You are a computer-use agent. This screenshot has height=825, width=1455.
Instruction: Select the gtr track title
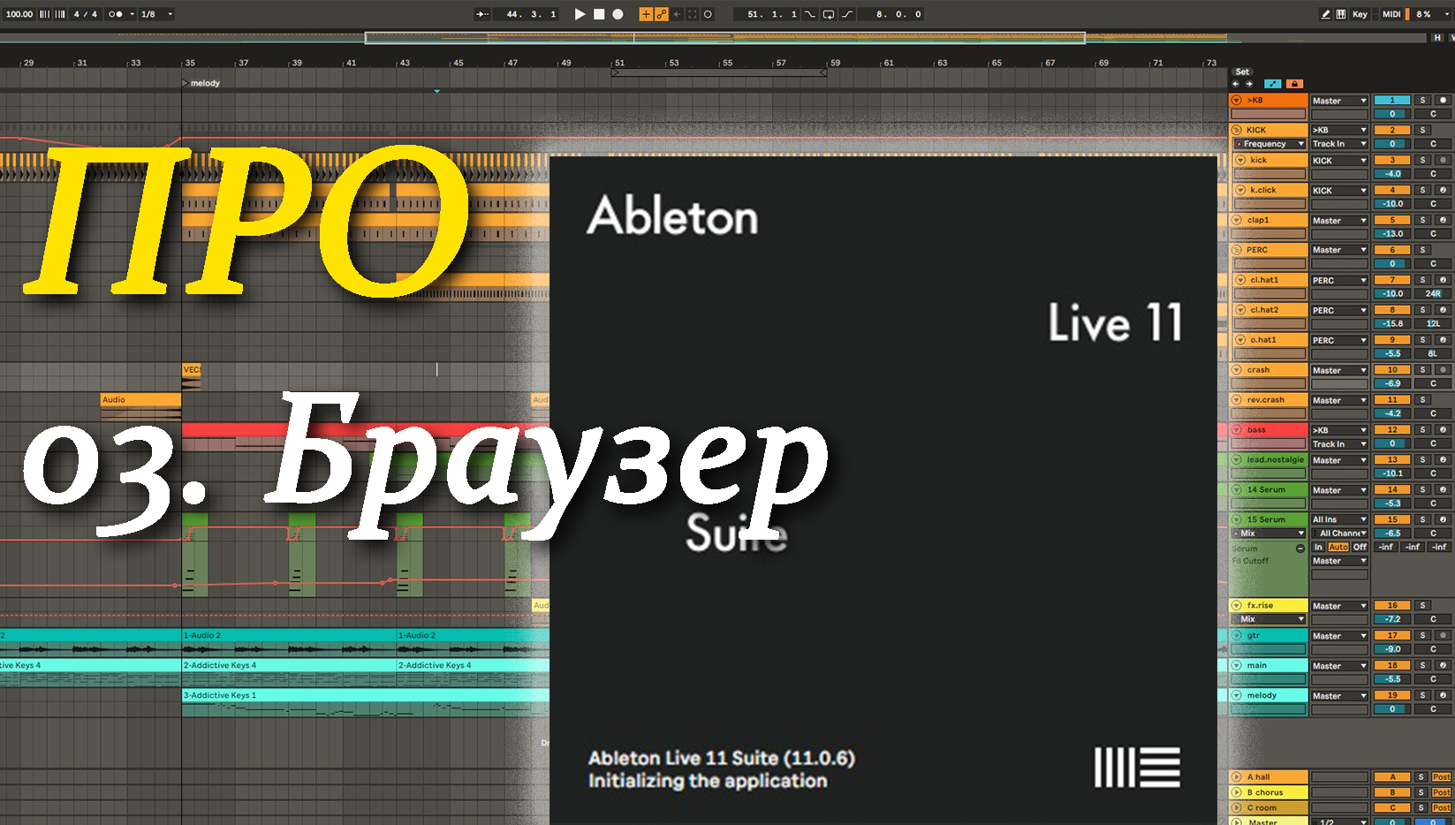[1269, 635]
